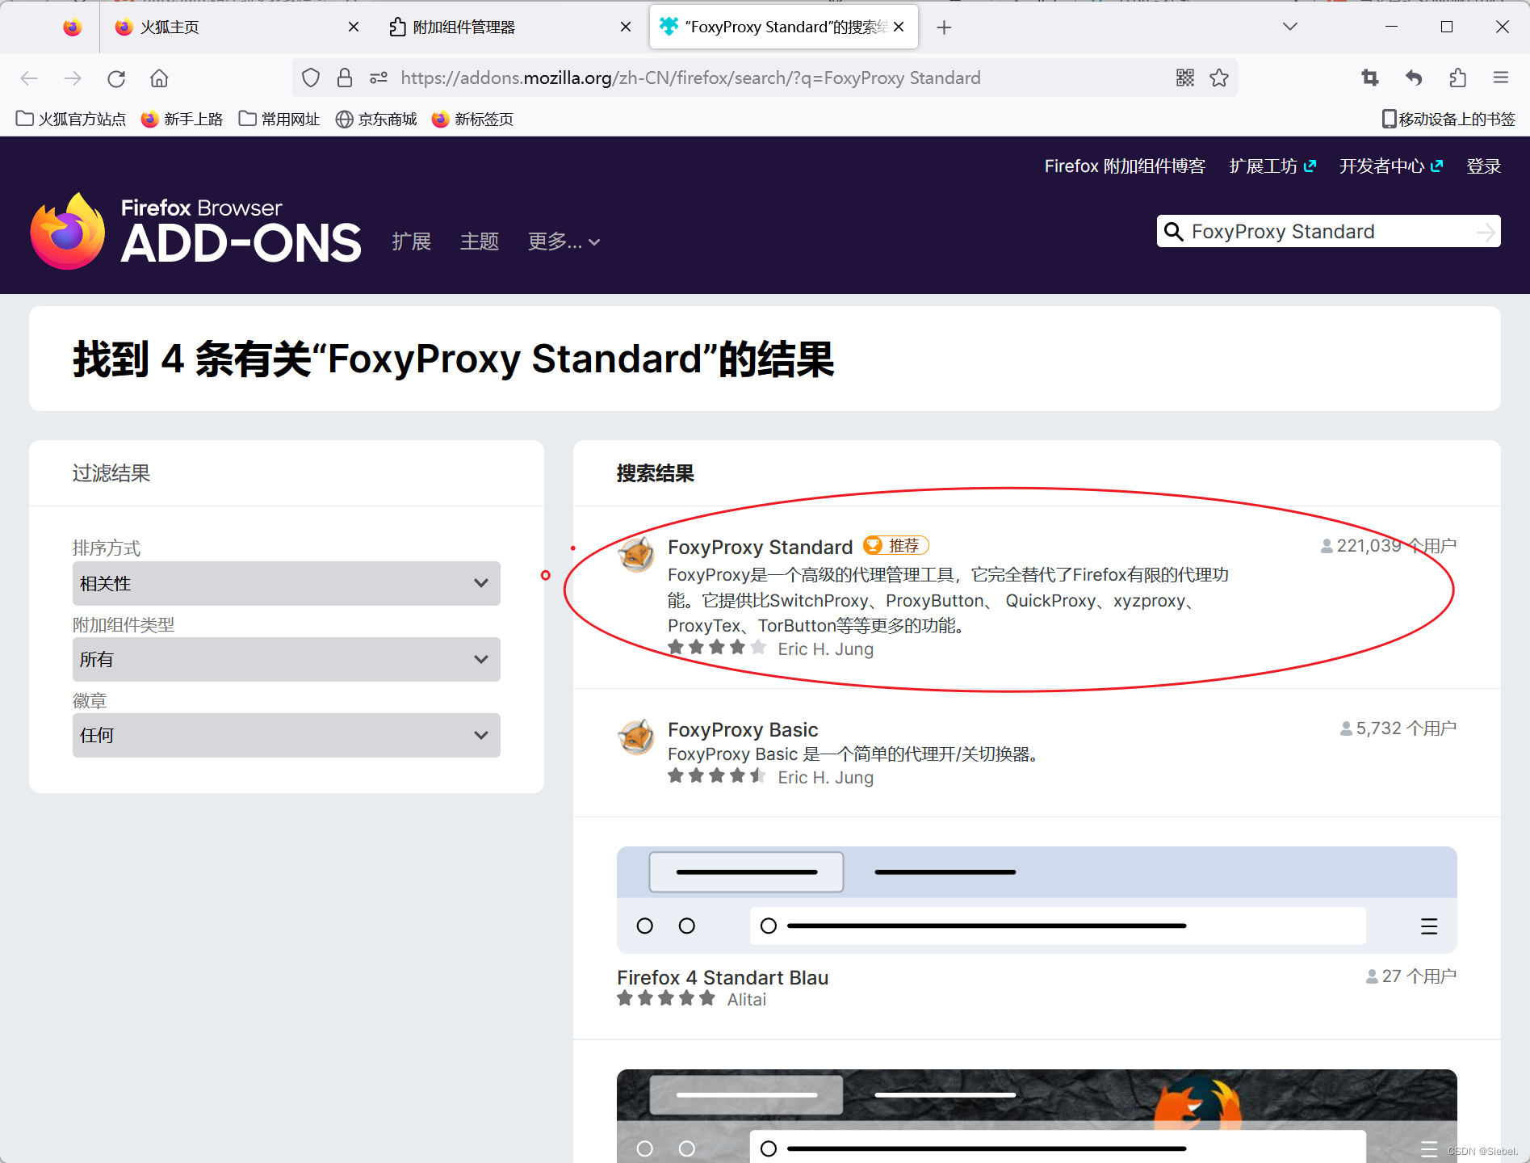
Task: Click the address bar URL
Action: [691, 78]
